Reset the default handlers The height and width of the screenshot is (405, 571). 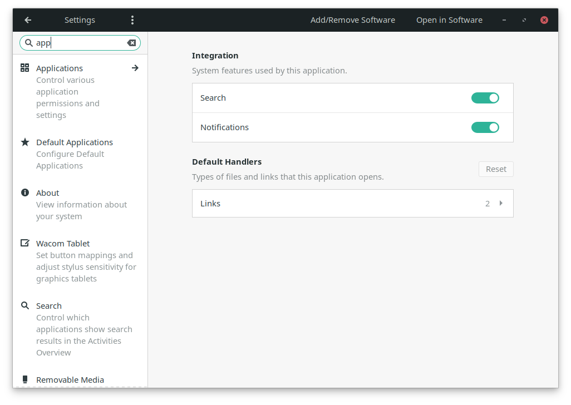pos(496,169)
